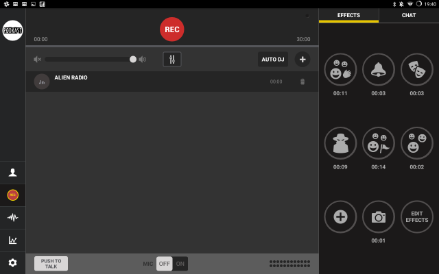Click the recording progress timeline bar
Viewport: 439px width, 274px height.
point(172,46)
